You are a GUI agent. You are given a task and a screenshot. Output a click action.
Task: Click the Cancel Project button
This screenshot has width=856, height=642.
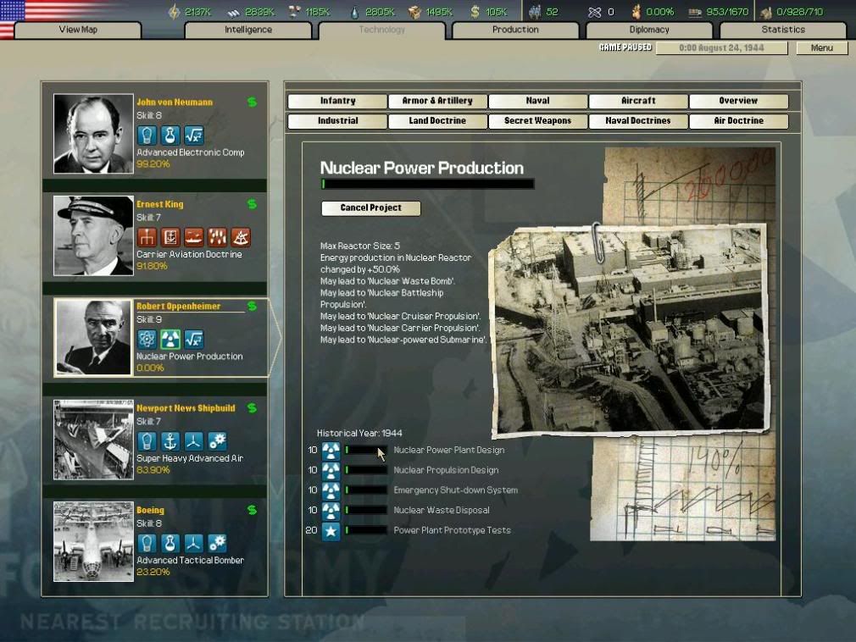370,208
